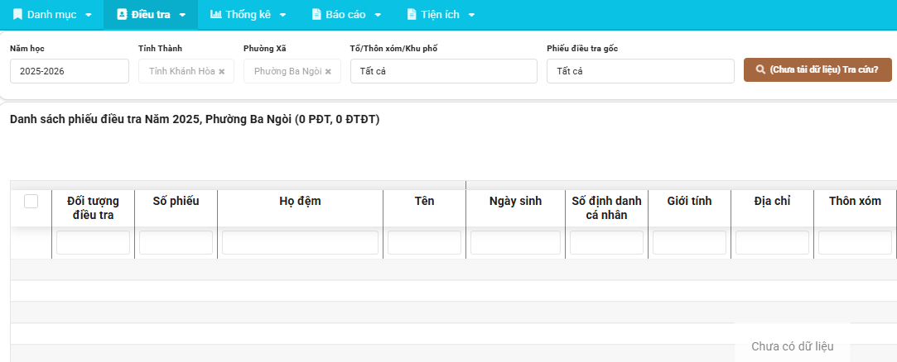Open the Phiếu điều tra gốc dropdown
The image size is (897, 362).
[x=640, y=71]
